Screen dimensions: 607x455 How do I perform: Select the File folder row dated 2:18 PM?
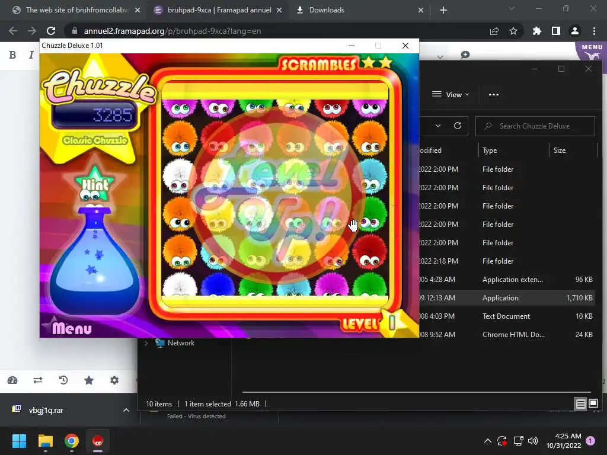point(507,261)
